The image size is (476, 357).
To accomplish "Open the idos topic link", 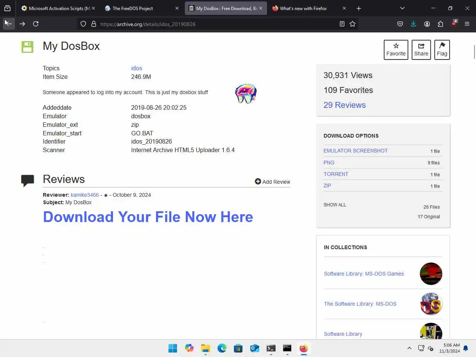I will [x=136, y=68].
